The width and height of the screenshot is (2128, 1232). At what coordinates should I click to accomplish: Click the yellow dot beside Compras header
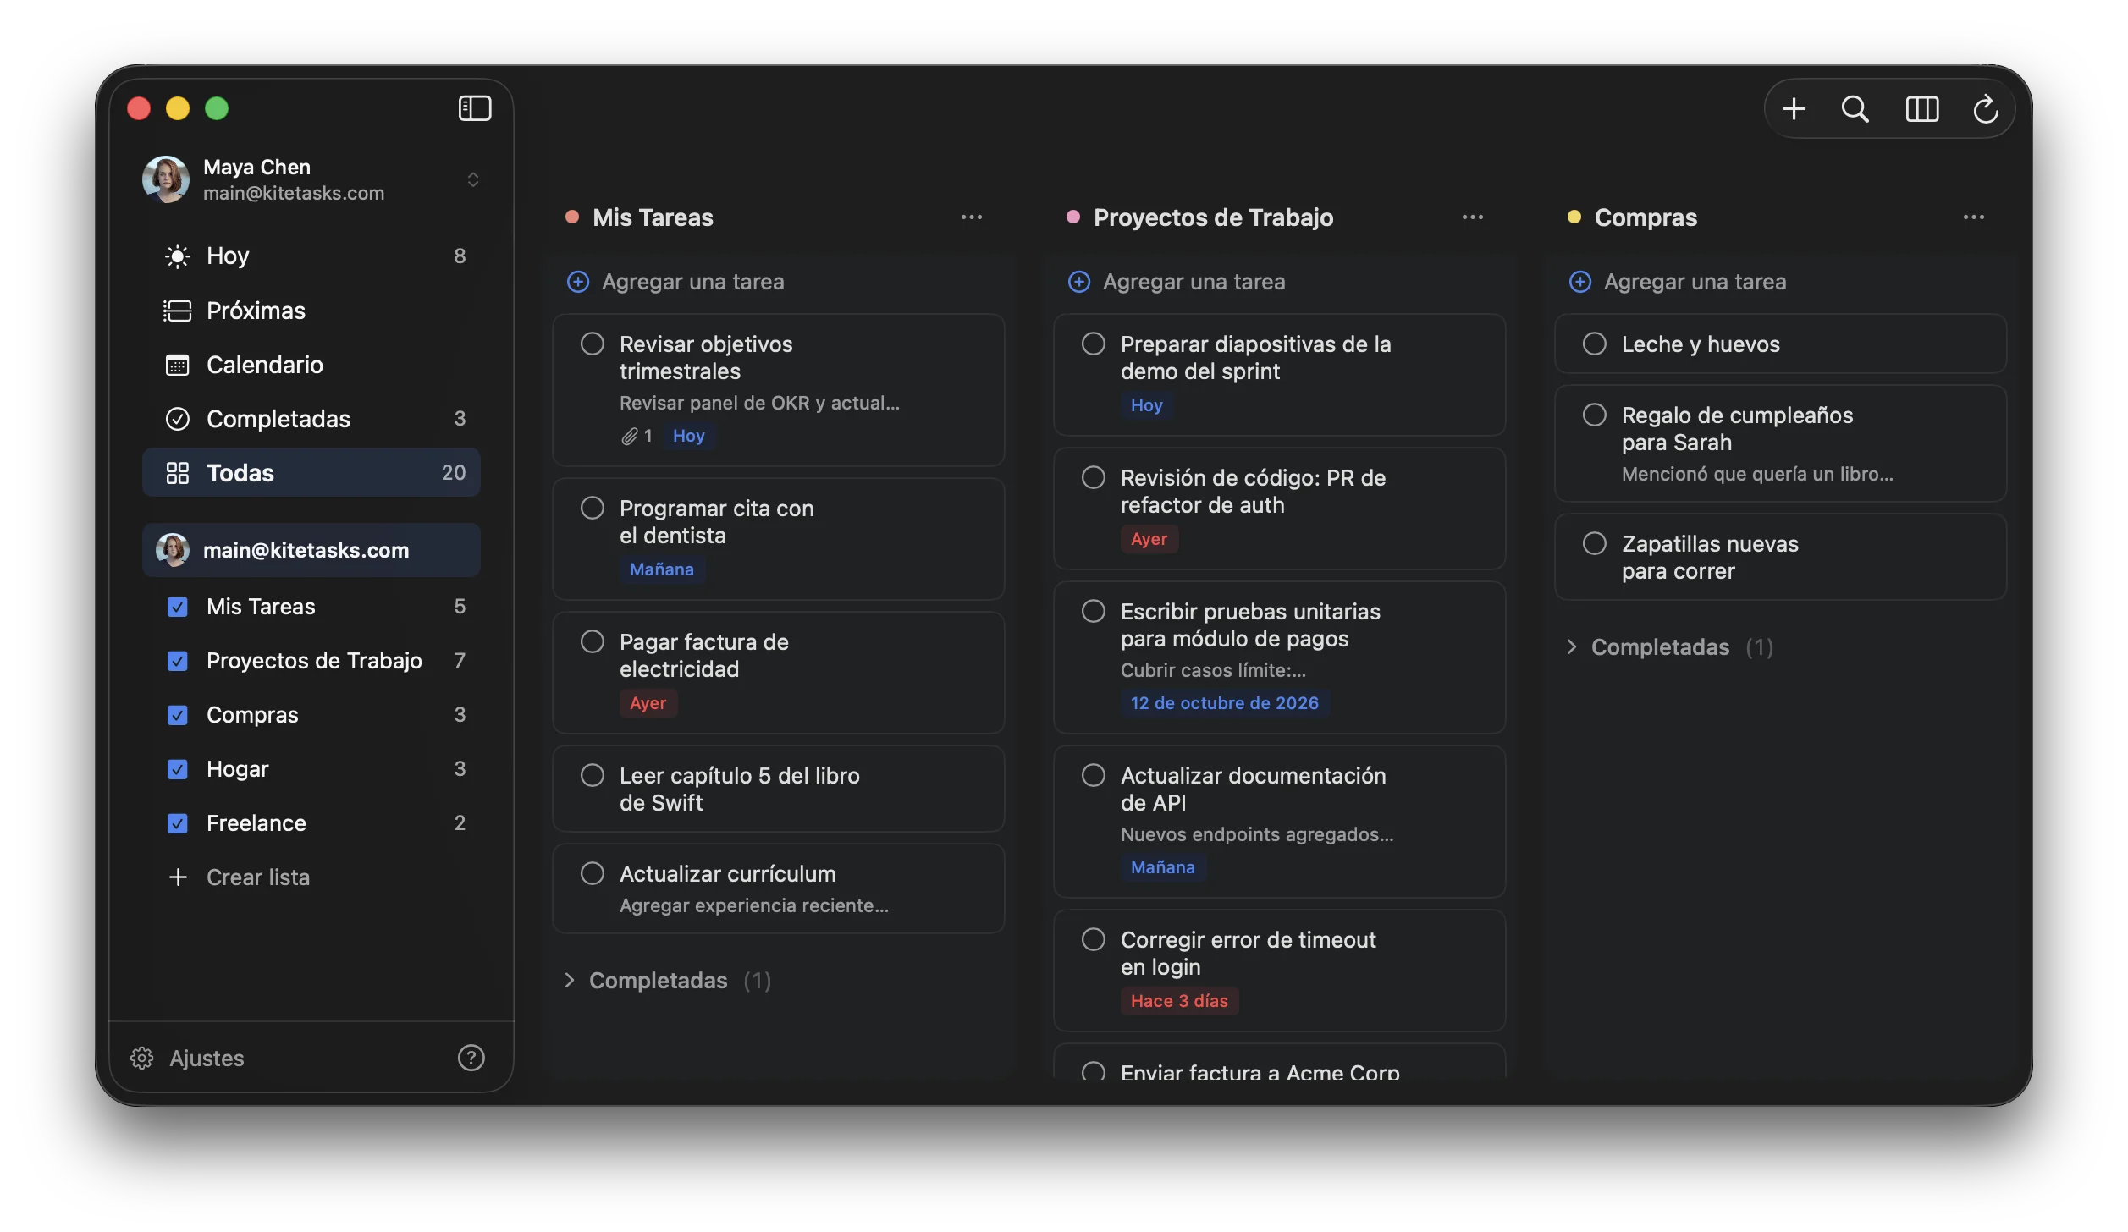click(x=1574, y=217)
